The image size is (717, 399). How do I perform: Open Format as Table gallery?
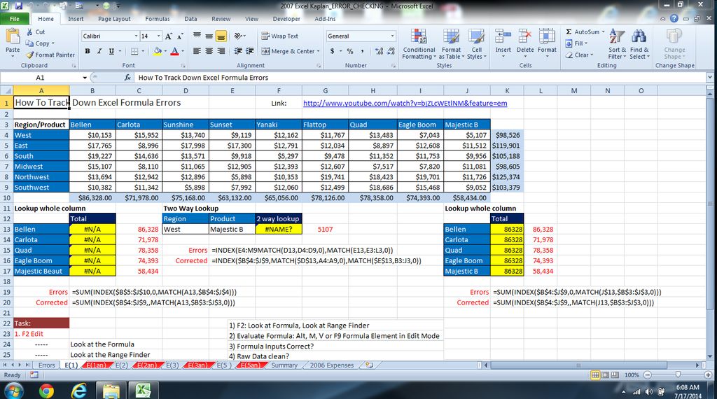tap(451, 44)
